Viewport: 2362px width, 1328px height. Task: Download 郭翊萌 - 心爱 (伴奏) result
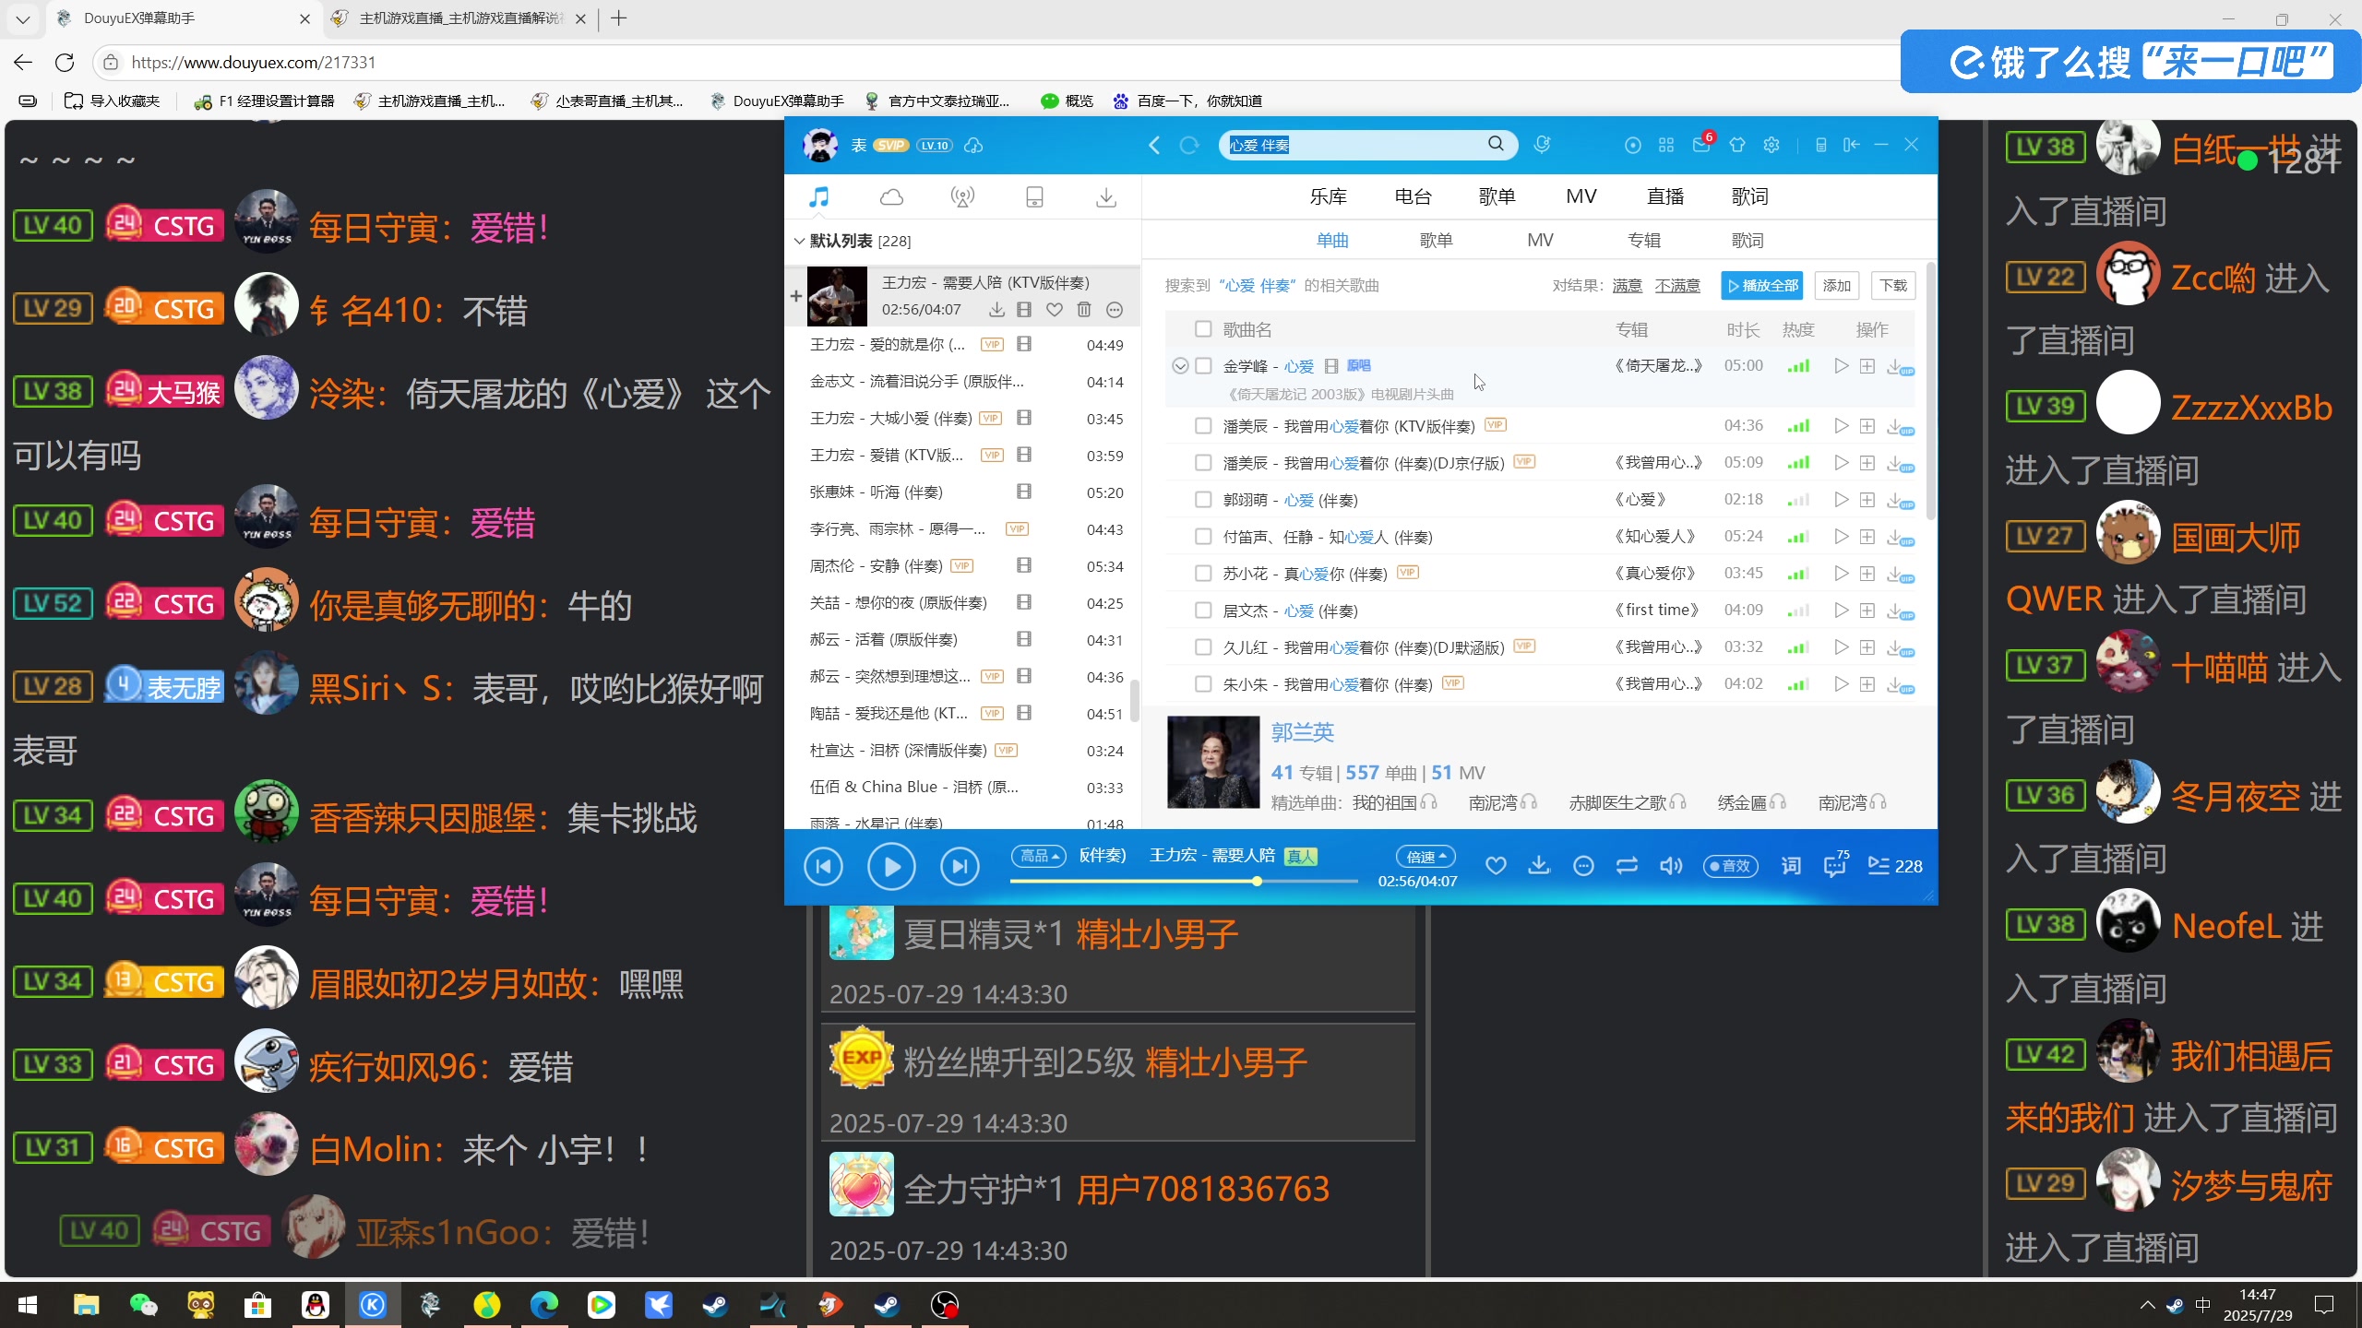(1899, 500)
